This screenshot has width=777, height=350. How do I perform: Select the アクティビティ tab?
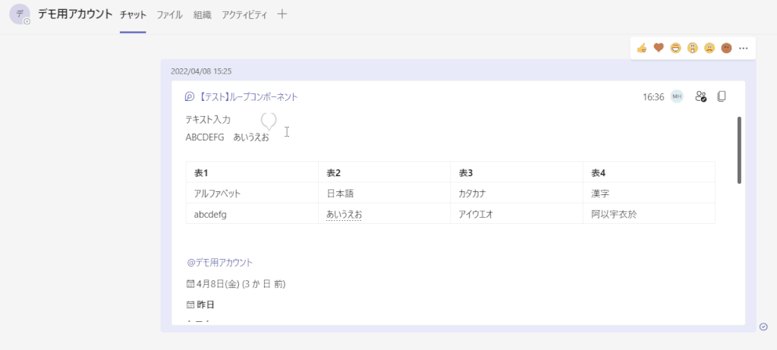coord(244,14)
